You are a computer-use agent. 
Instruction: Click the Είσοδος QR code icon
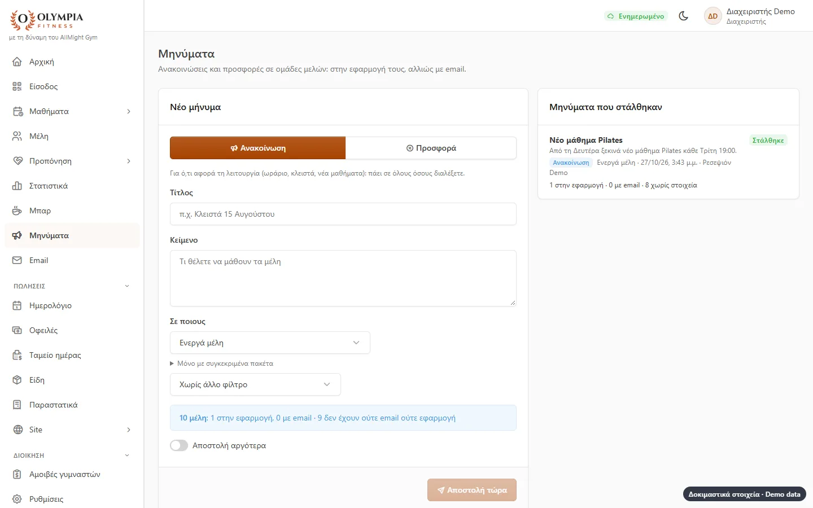[17, 86]
